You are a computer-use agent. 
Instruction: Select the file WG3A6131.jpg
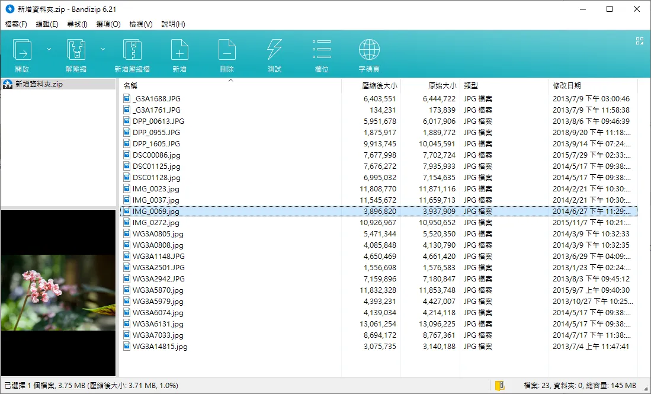pyautogui.click(x=158, y=324)
